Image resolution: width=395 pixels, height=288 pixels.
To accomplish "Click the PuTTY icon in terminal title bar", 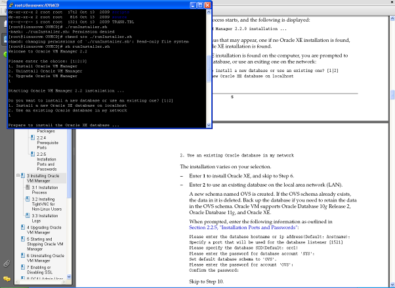I will (x=11, y=5).
